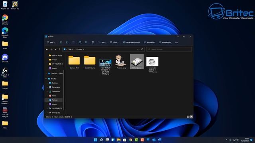
Task: Show hidden tray icons chevron
Action: [x=226, y=140]
